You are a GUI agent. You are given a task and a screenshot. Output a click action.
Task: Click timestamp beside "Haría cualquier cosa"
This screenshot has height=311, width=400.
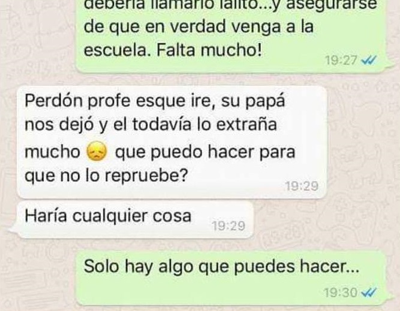(228, 226)
